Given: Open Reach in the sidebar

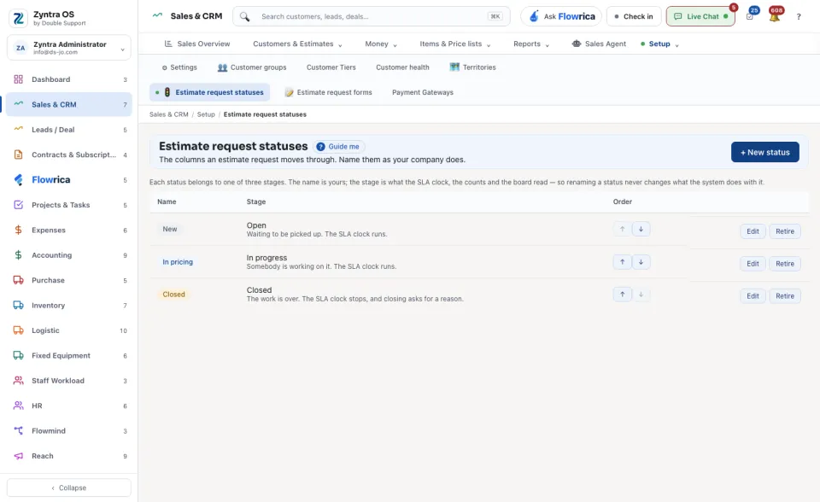Looking at the screenshot, I should tap(69, 456).
